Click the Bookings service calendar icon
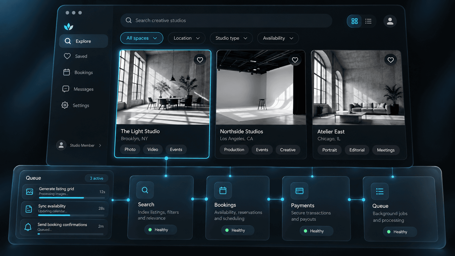This screenshot has width=455, height=256. [223, 190]
